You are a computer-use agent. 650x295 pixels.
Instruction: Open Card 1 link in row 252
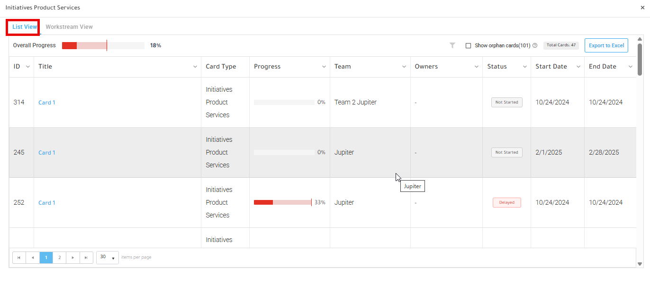[x=47, y=203]
